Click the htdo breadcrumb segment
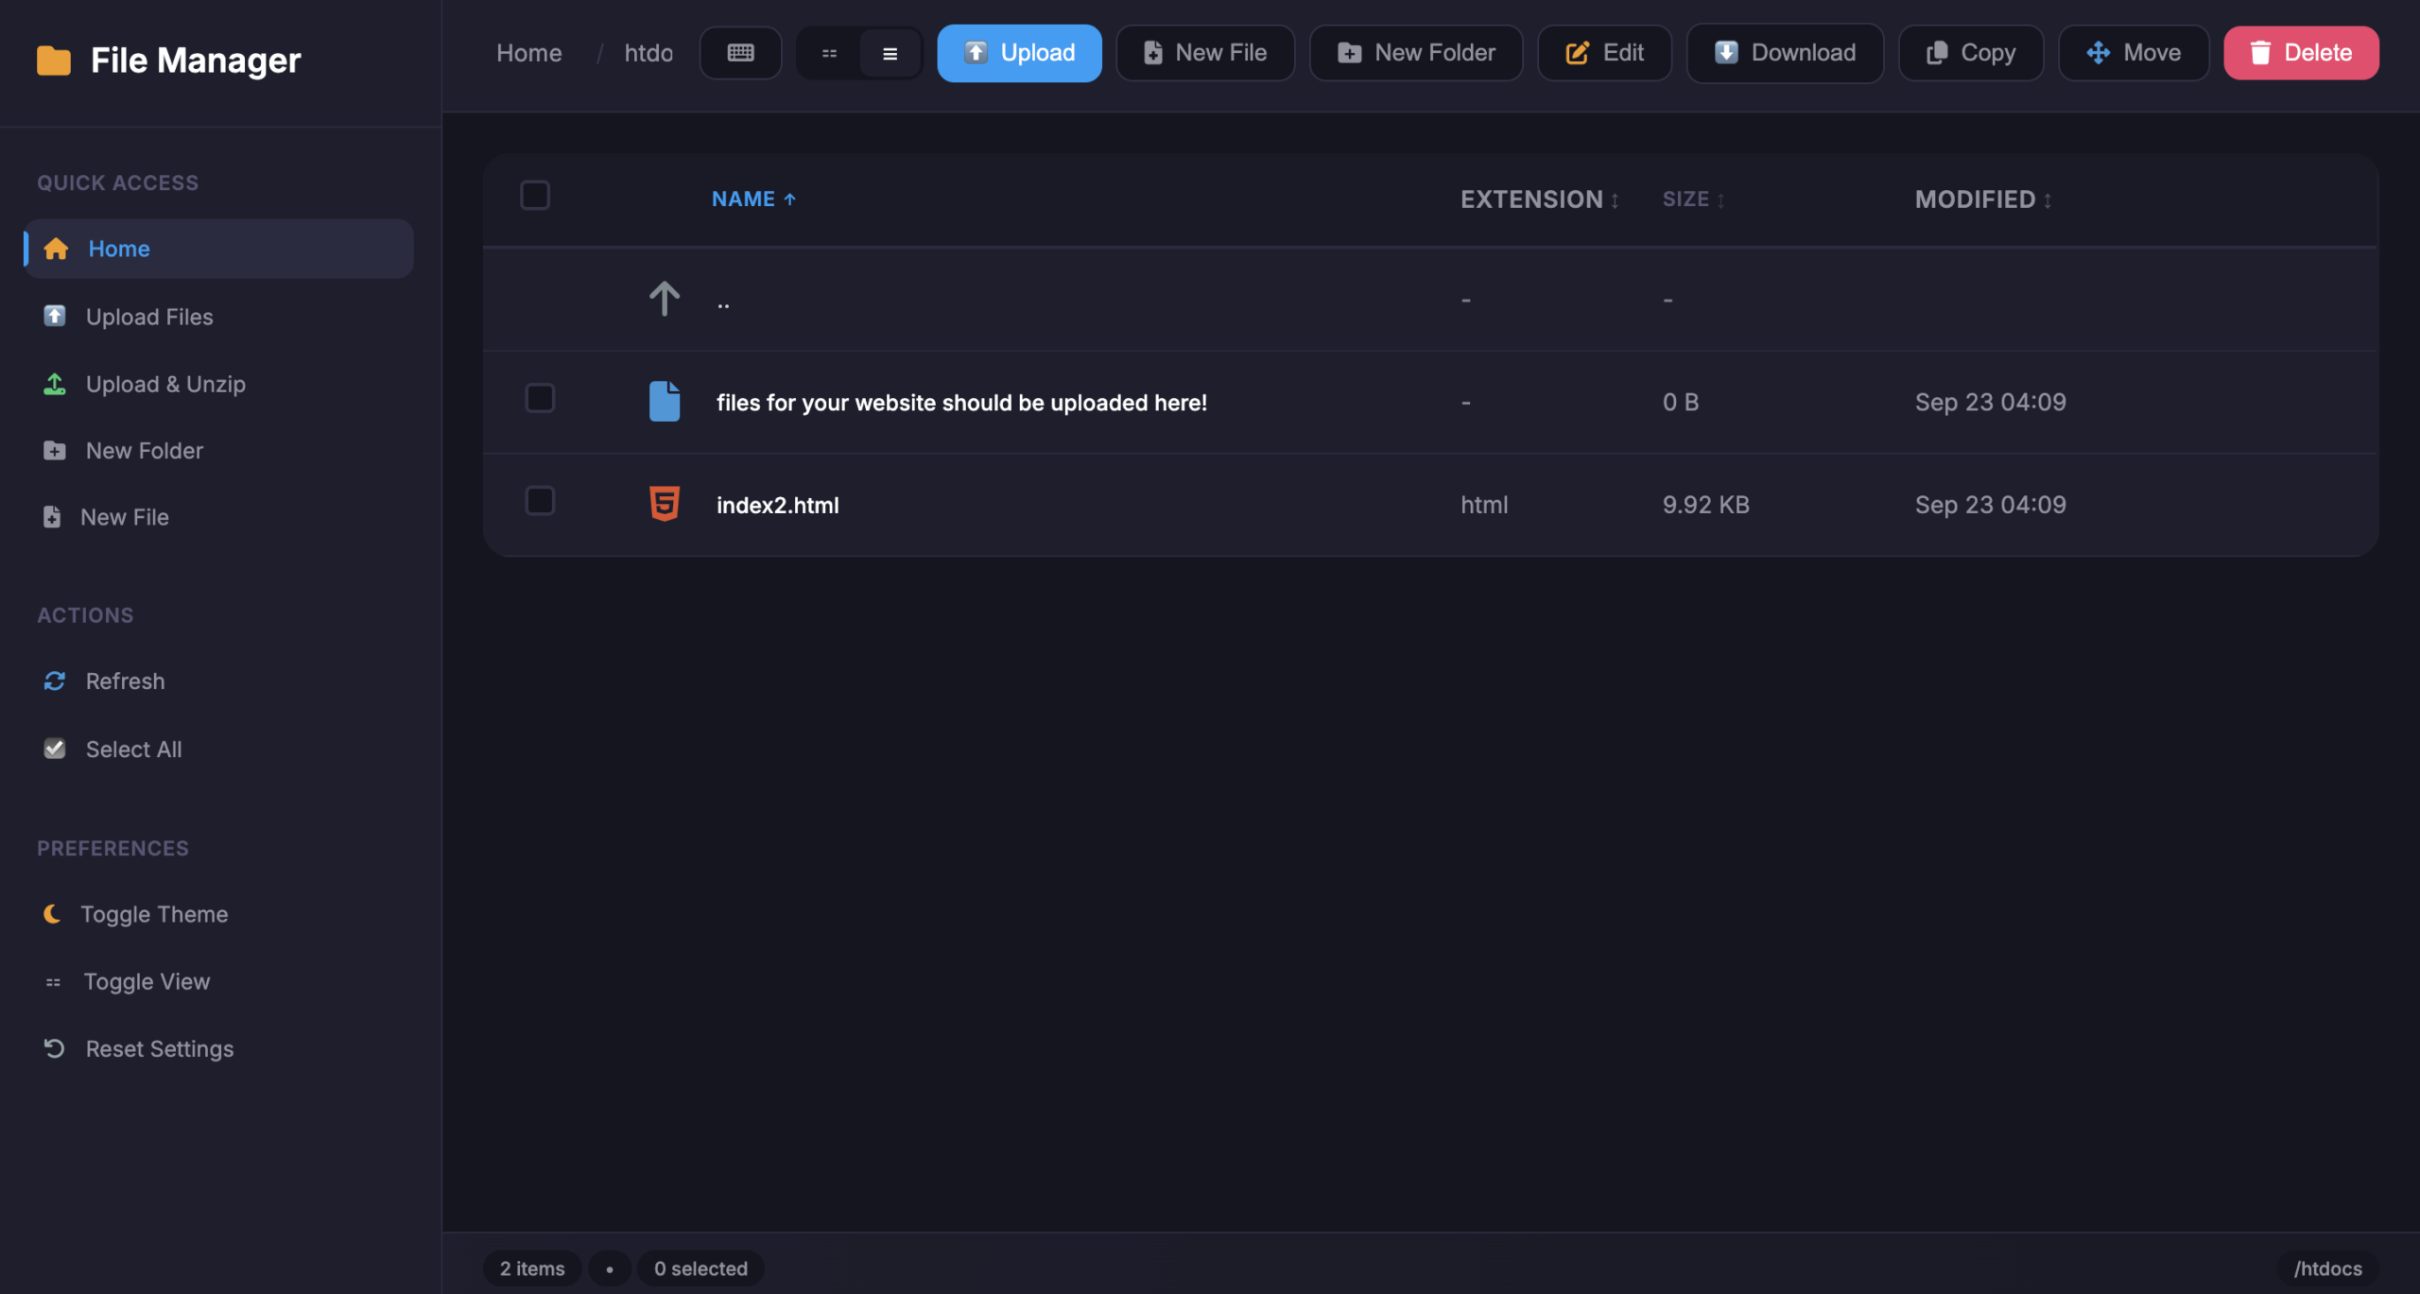Screen dimensions: 2420x1294 coord(648,53)
